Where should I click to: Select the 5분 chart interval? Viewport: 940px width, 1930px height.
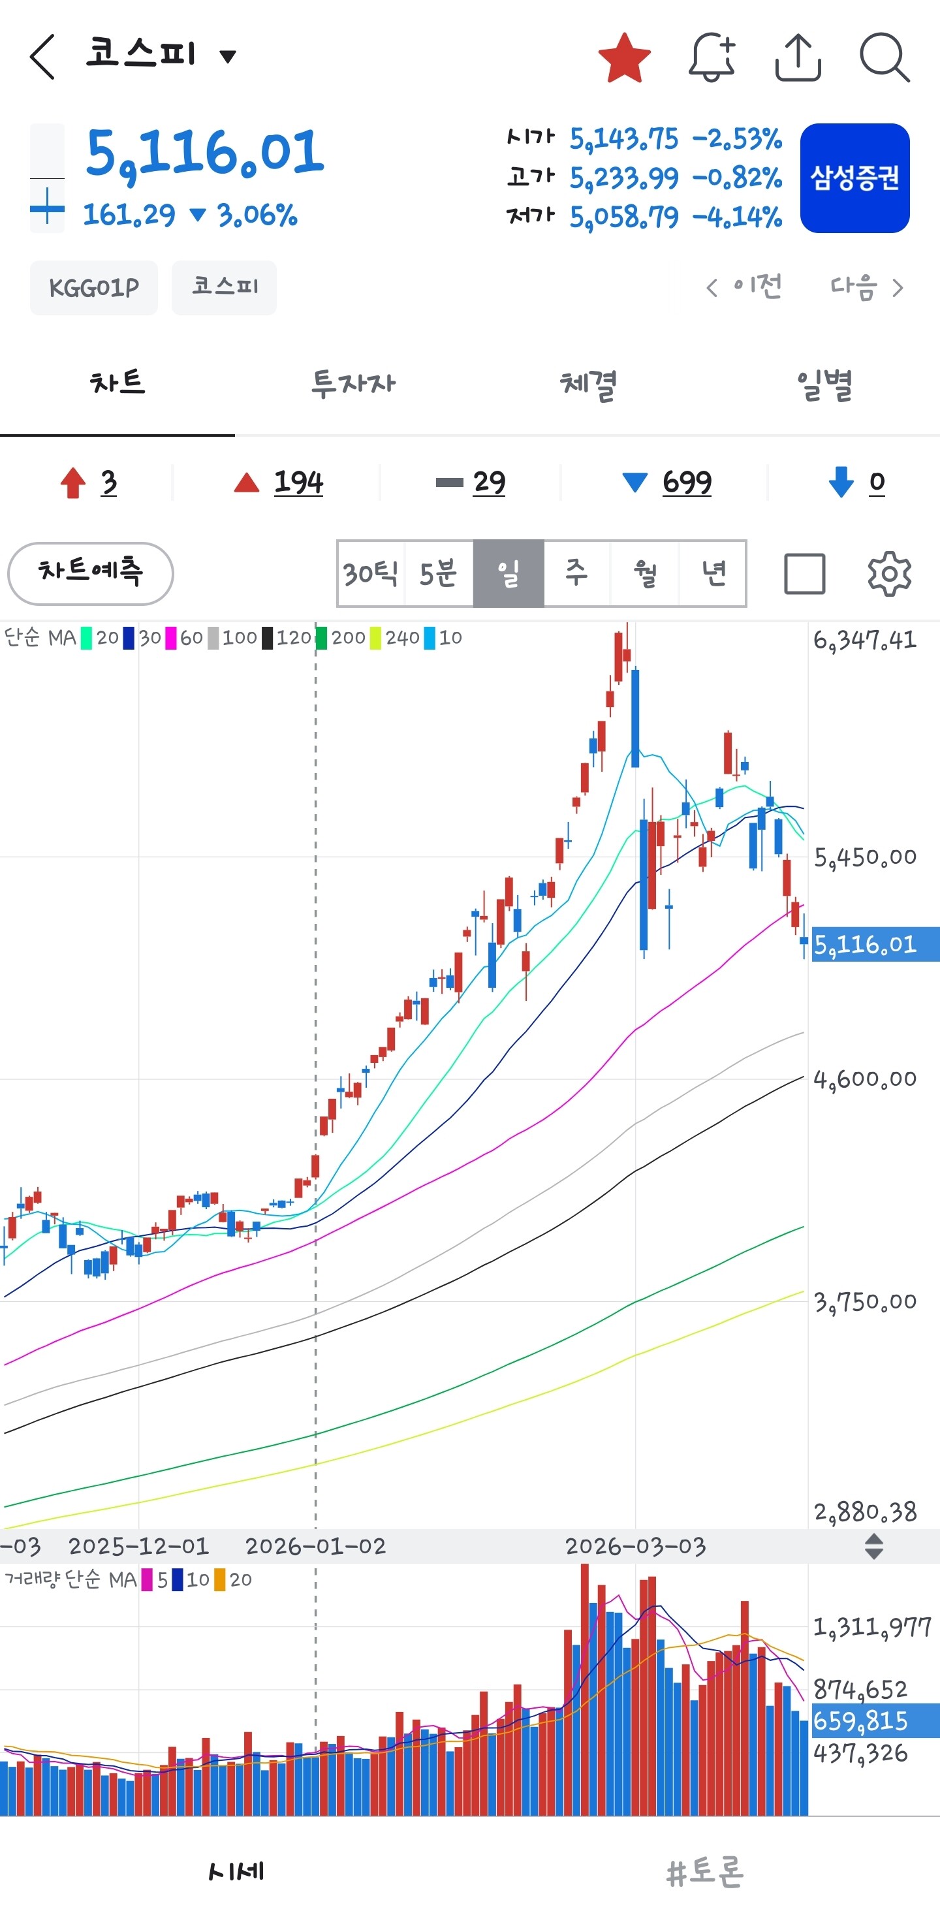tap(438, 574)
